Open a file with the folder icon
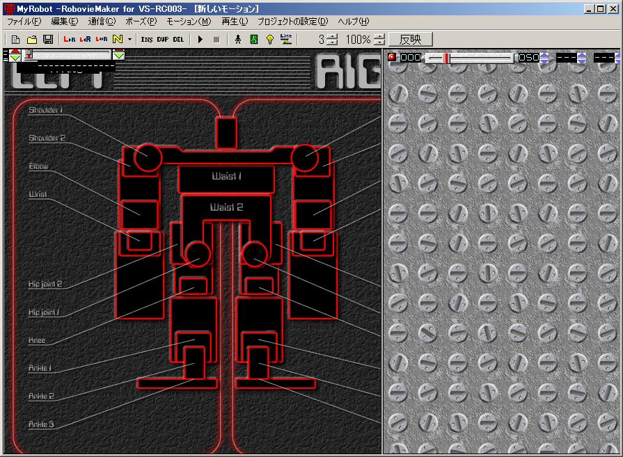Viewport: 623px width, 457px height. 32,40
